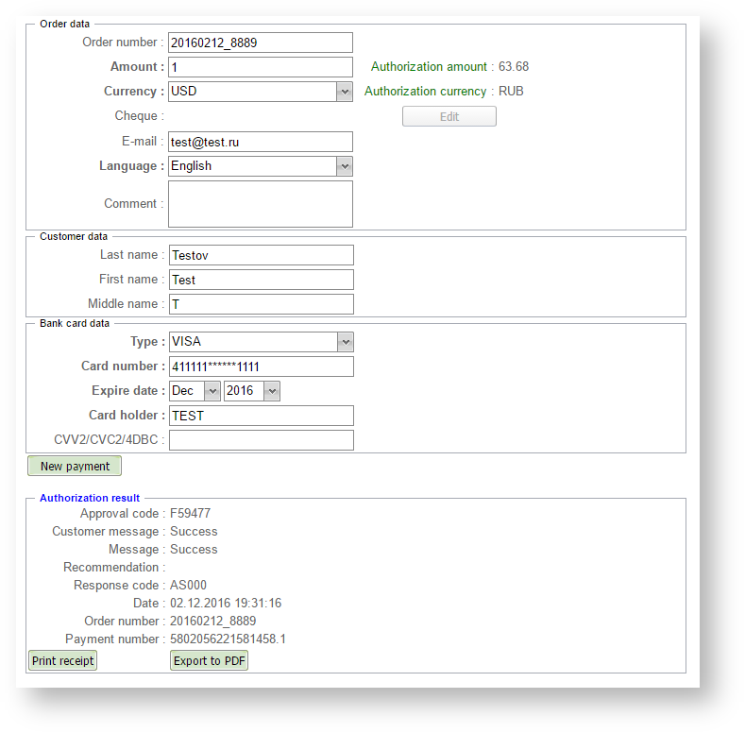Open the Currency dropdown showing USD
The width and height of the screenshot is (745, 733).
(261, 92)
